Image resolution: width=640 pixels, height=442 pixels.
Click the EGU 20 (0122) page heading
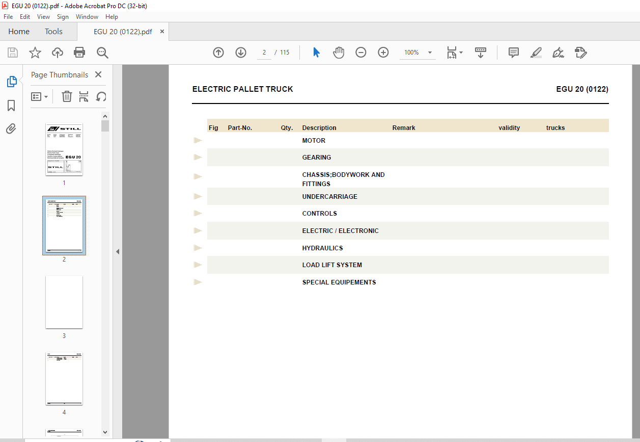pos(582,89)
